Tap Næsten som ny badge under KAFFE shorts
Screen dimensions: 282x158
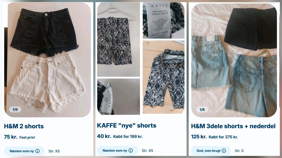click(x=117, y=150)
